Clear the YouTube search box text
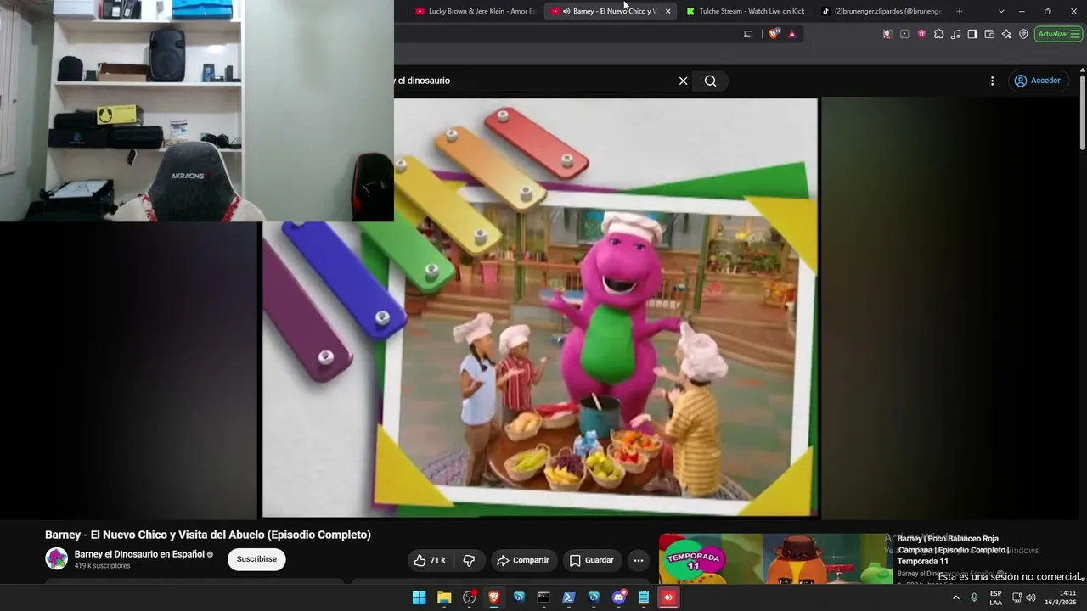1087x611 pixels. pyautogui.click(x=683, y=81)
